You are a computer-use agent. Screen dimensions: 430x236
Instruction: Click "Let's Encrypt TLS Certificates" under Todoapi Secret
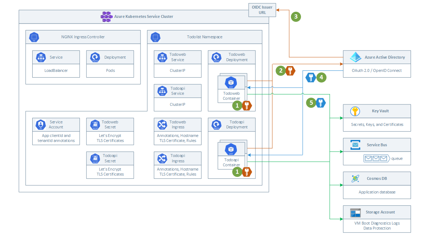click(x=110, y=172)
